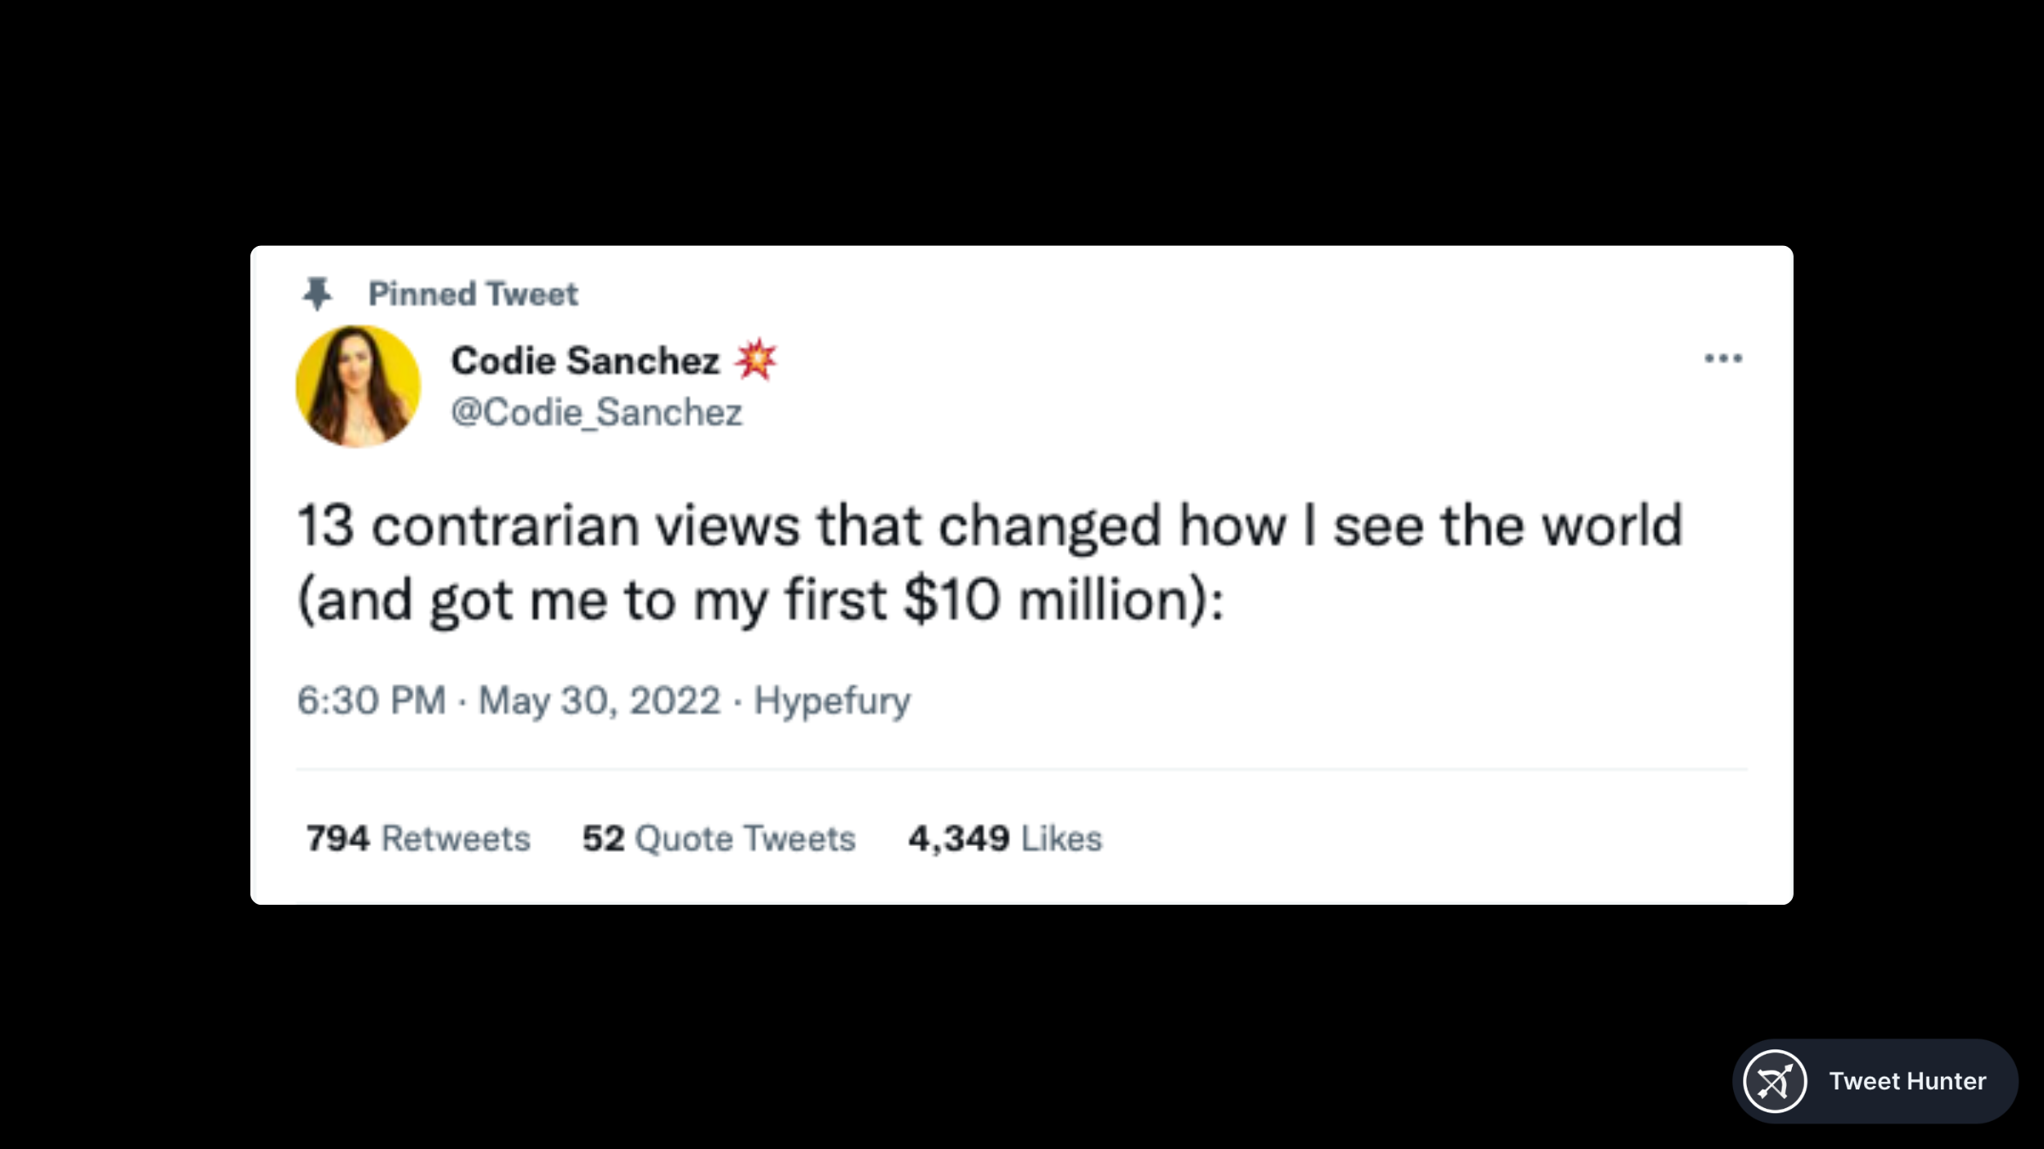Open Codie Sanchez's profile picture

click(356, 385)
